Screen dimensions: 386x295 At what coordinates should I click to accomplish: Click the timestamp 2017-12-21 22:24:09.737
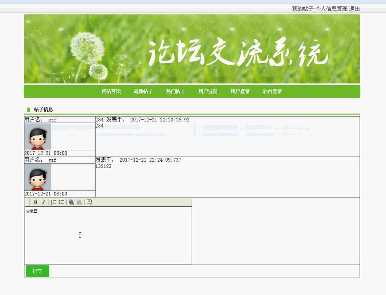coord(150,160)
